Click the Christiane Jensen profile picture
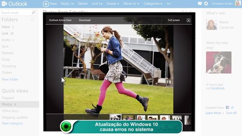 (238, 3)
